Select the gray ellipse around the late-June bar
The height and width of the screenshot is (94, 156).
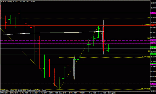click(74, 68)
